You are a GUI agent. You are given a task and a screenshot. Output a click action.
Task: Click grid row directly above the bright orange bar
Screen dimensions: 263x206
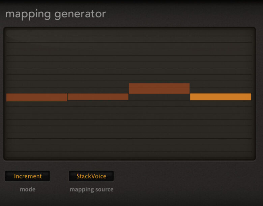click(x=221, y=91)
